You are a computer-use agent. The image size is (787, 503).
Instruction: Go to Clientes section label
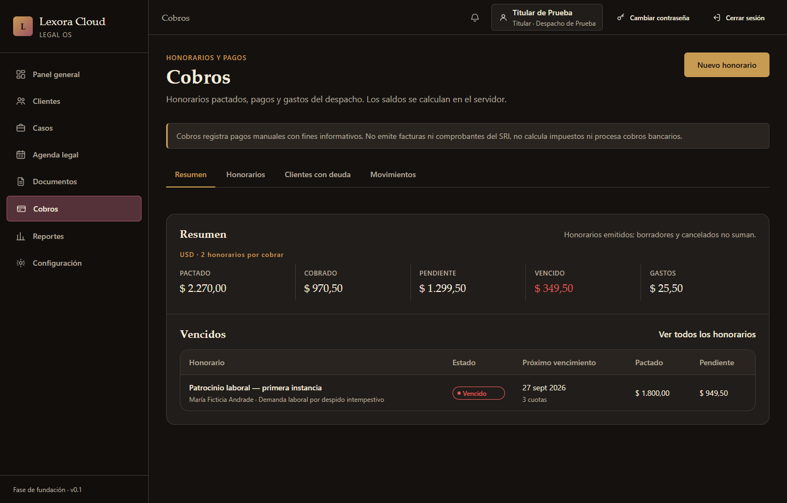[46, 101]
